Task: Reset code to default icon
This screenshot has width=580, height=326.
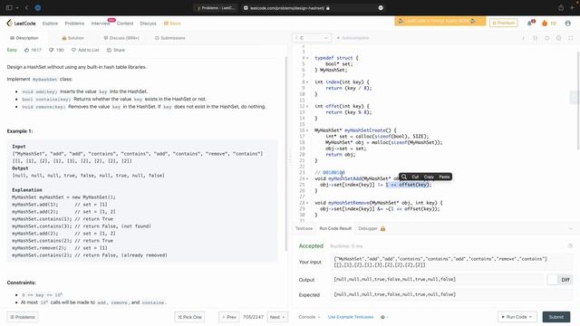Action: tap(547, 38)
